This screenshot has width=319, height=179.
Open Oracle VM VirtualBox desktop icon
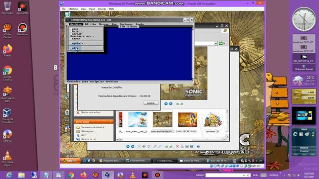[7, 116]
